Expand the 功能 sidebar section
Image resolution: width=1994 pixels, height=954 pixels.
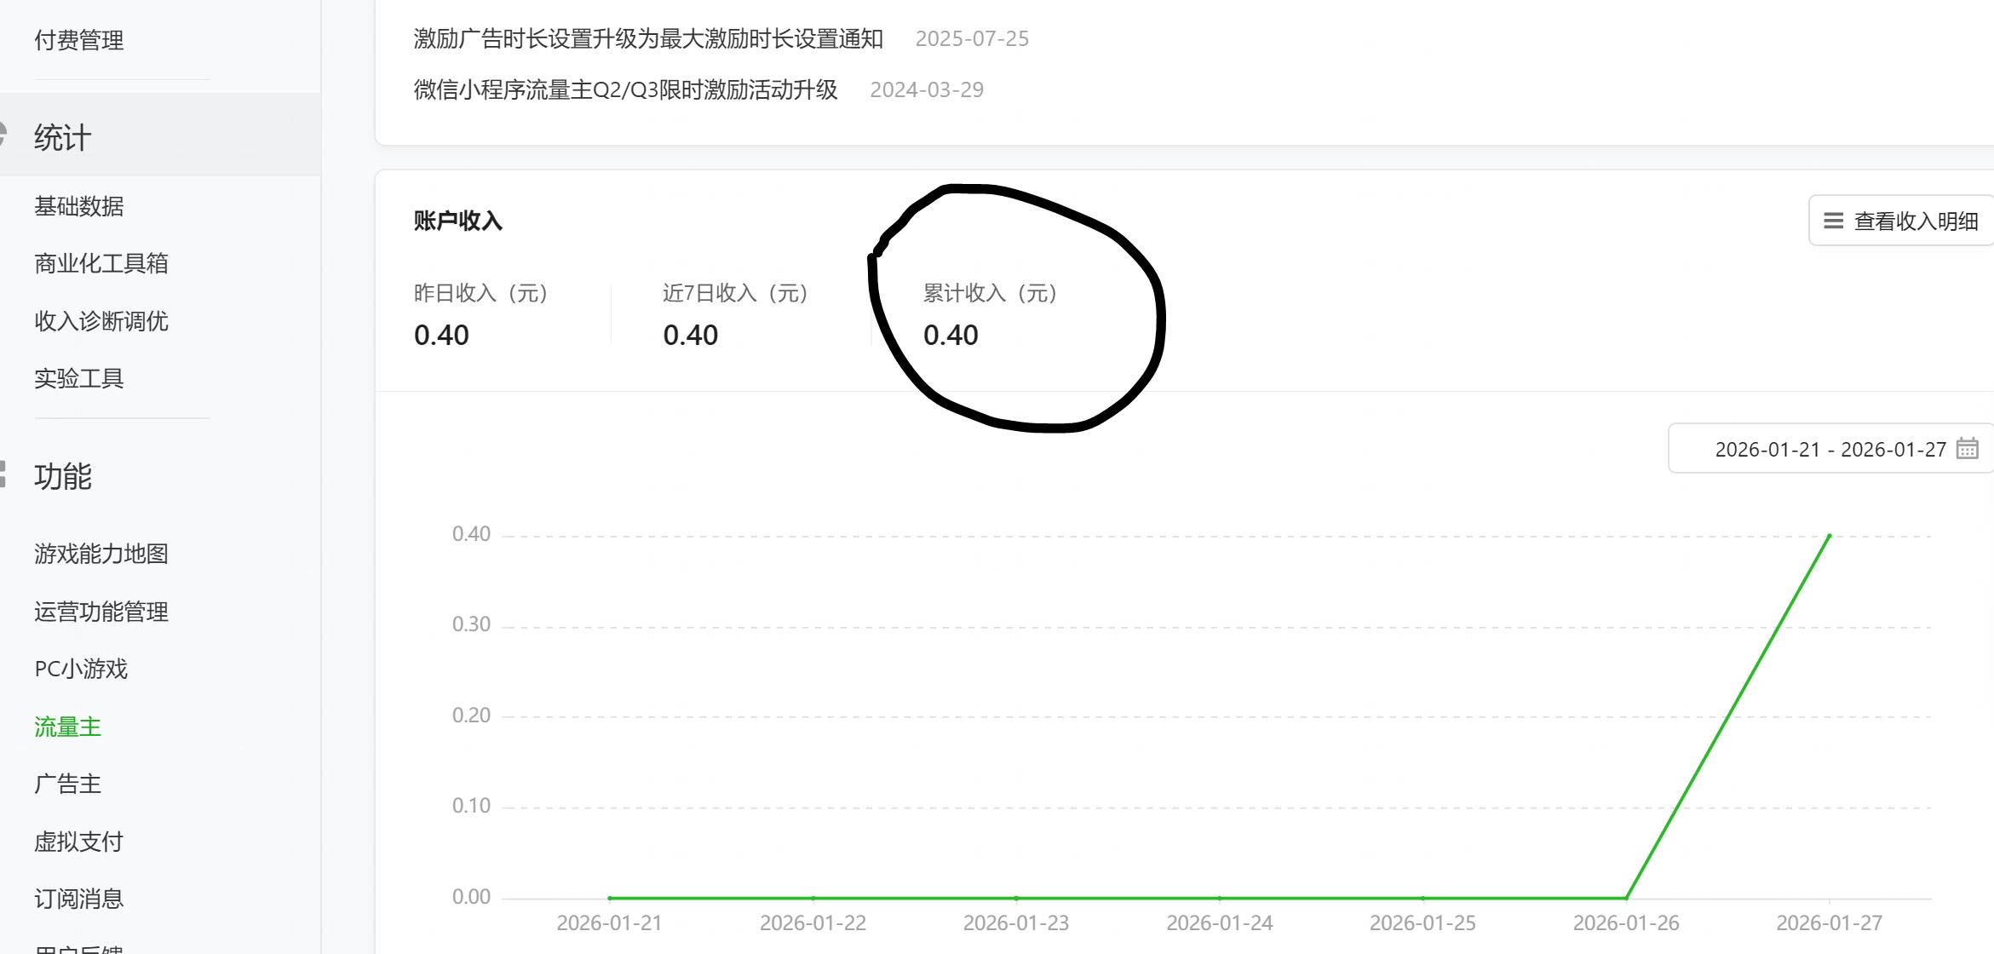(x=63, y=476)
